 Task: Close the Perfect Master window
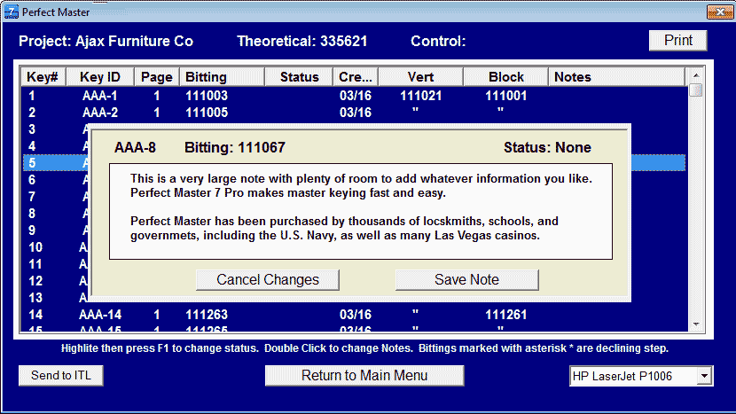720,12
